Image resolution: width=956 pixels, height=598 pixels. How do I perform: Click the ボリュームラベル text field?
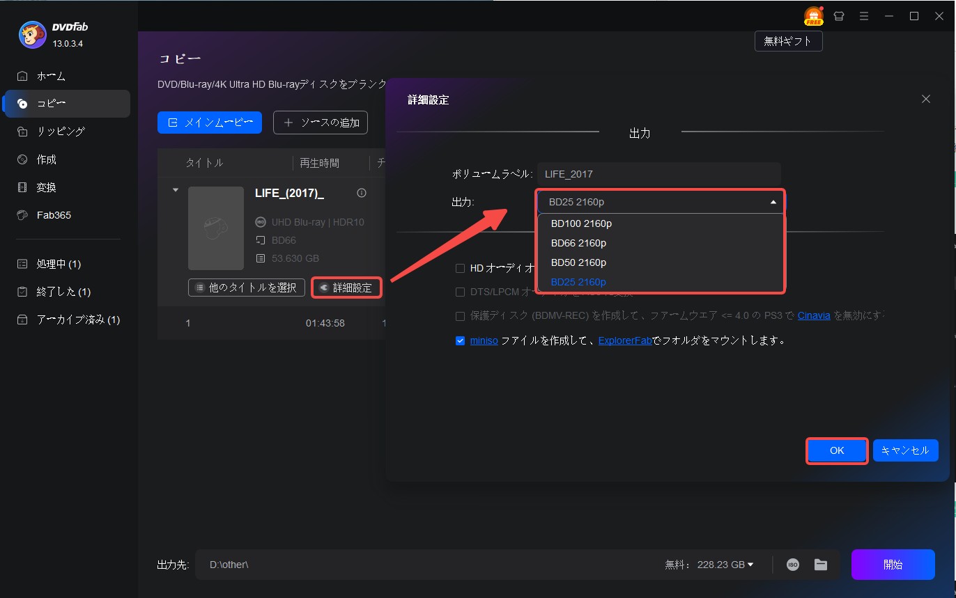pos(658,175)
